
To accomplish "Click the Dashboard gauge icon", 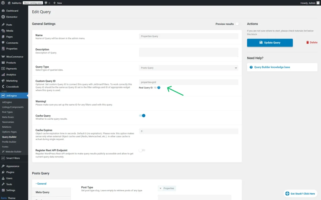I will [x=3, y=11].
